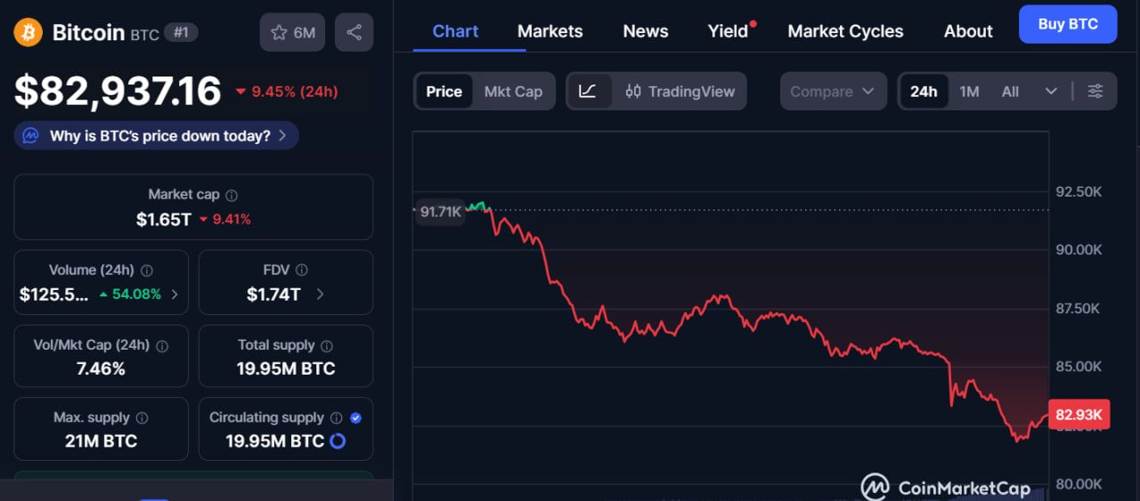Viewport: 1140px width, 501px height.
Task: Click the AI icon beside Why is BTC's price down
Action: tap(31, 136)
